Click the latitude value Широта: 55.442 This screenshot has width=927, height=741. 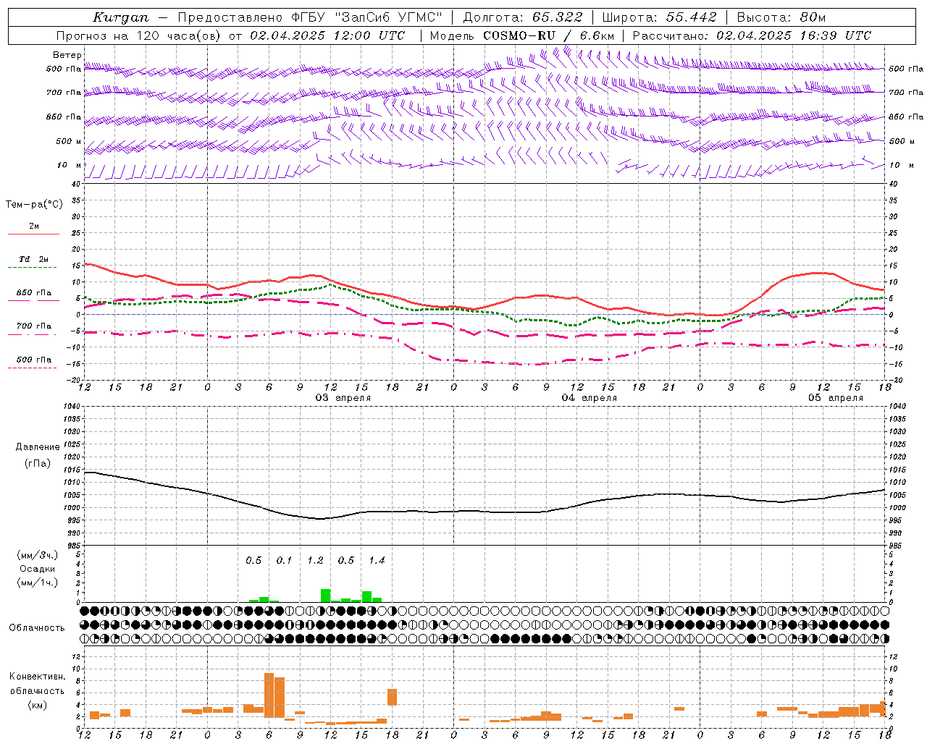point(660,17)
